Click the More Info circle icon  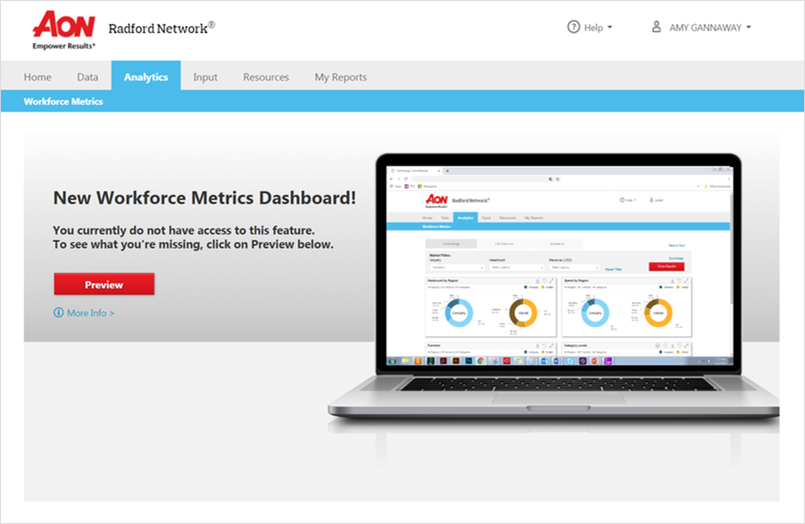pyautogui.click(x=59, y=312)
